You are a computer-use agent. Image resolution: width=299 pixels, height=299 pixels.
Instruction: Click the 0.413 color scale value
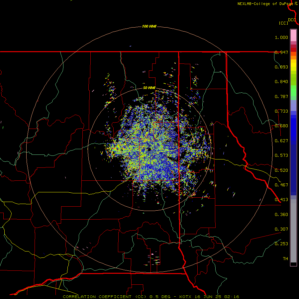[281, 200]
